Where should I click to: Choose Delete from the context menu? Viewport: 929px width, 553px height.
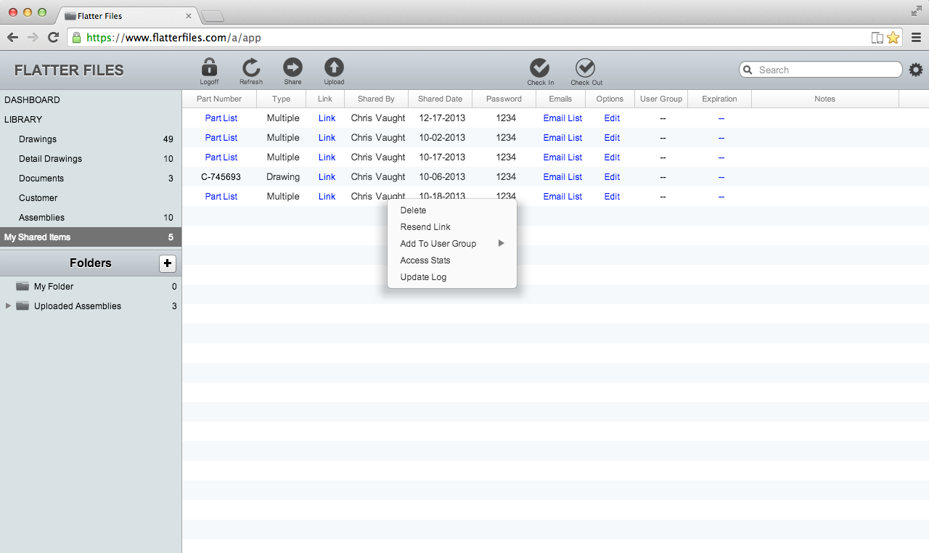[x=452, y=210]
